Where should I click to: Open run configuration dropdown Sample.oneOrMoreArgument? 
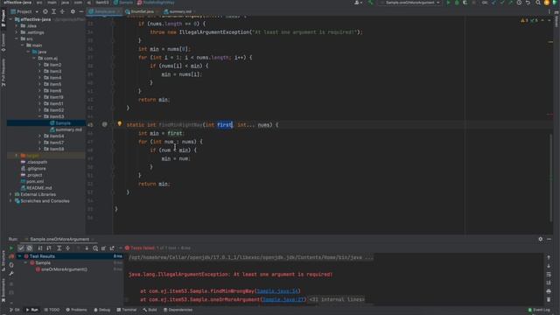410,3
